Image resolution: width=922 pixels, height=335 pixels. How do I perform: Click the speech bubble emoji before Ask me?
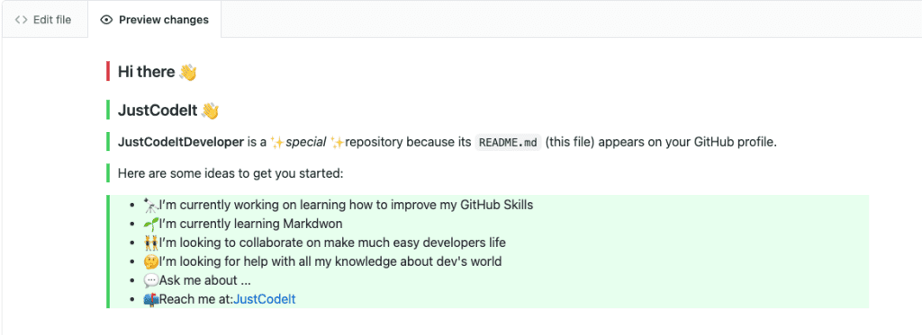[151, 280]
